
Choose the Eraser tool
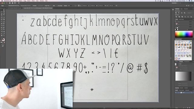pos(4,19)
